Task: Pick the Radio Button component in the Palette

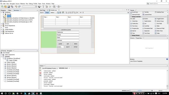Action: 147,21
